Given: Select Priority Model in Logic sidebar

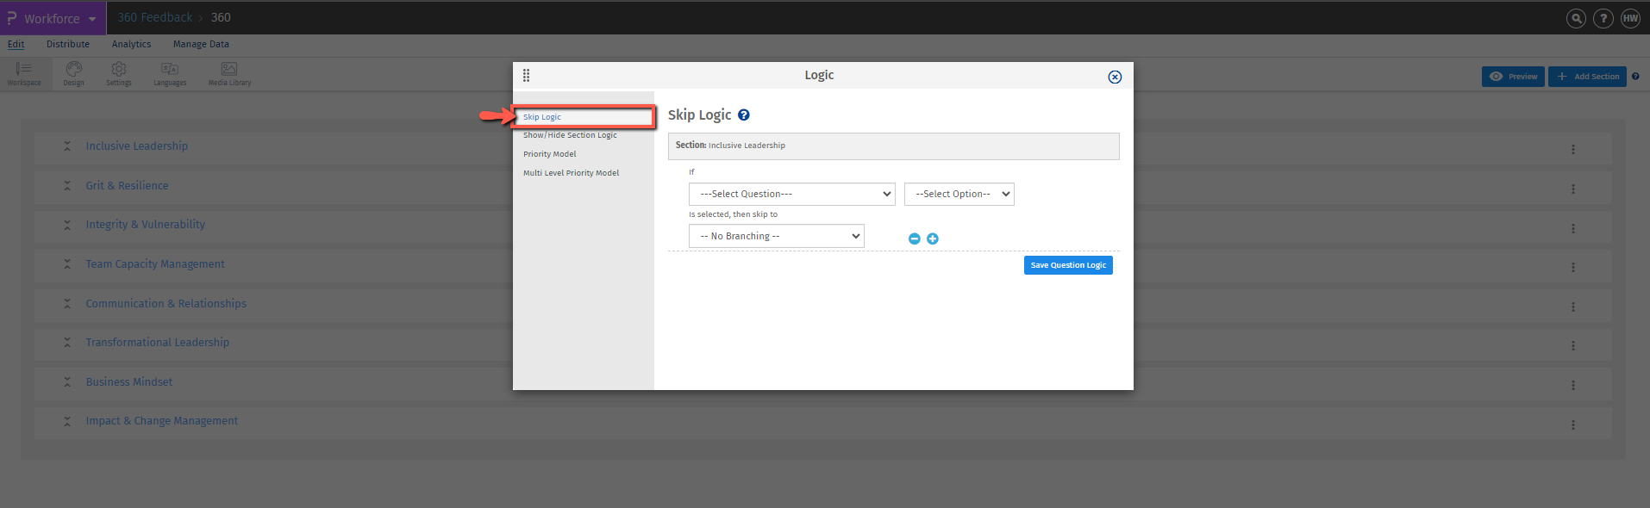Looking at the screenshot, I should (550, 154).
